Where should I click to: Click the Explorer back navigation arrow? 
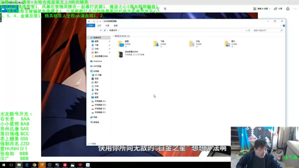click(89, 31)
